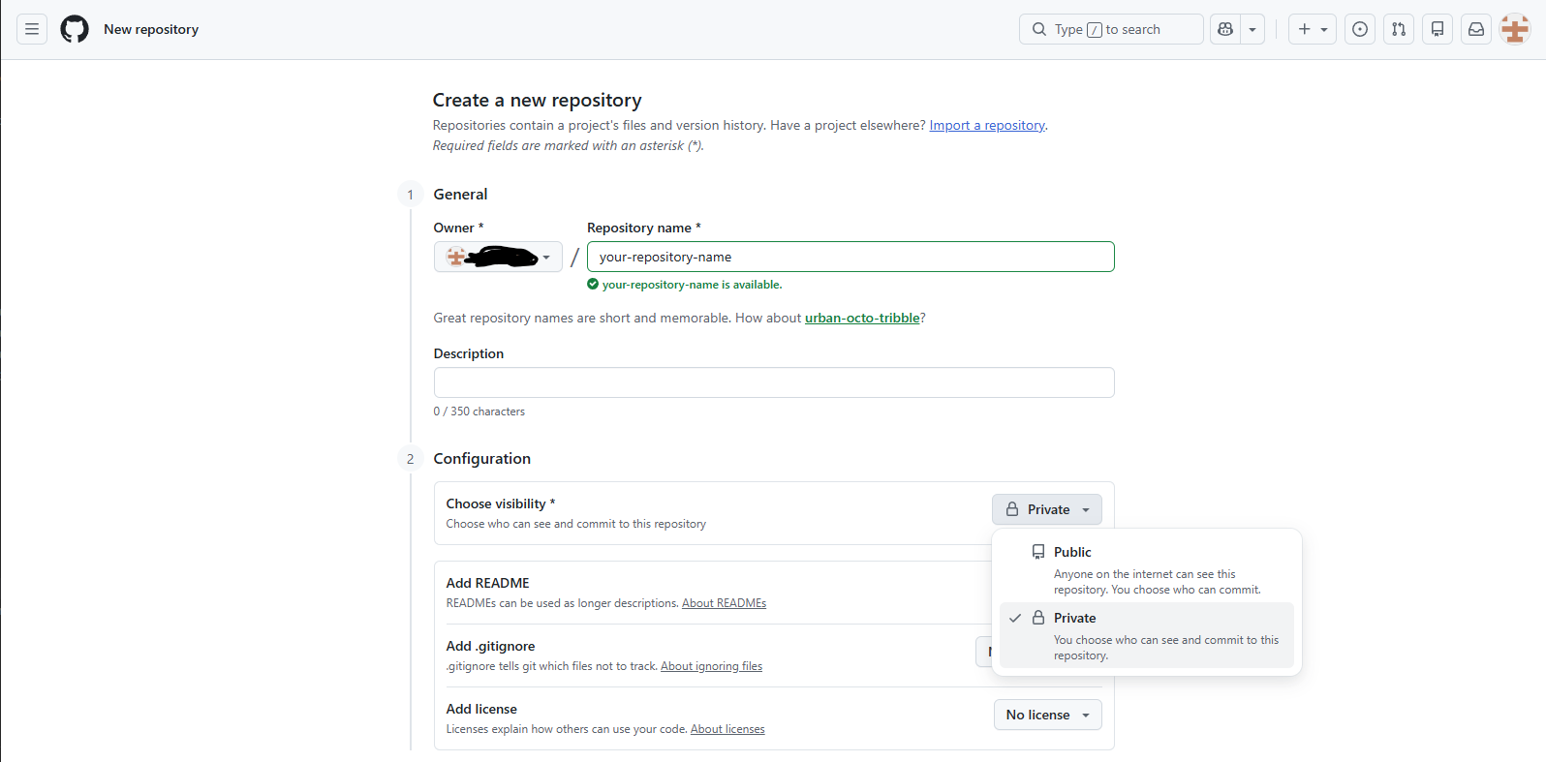Expand the Copilot dropdown arrow

pos(1252,29)
